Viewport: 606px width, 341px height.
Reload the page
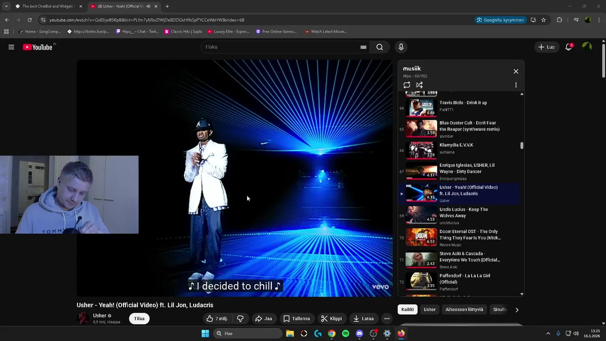tap(29, 20)
